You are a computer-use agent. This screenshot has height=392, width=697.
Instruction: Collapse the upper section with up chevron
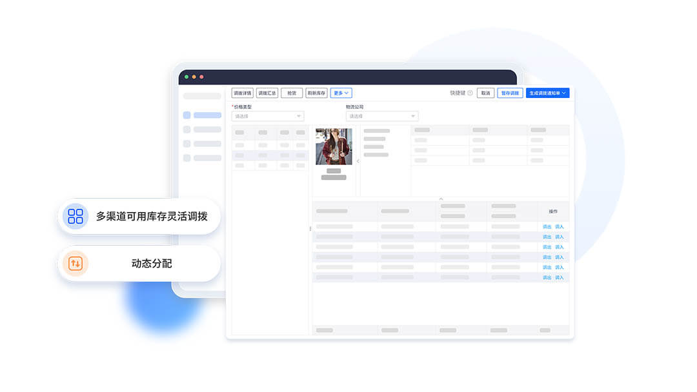pos(441,199)
